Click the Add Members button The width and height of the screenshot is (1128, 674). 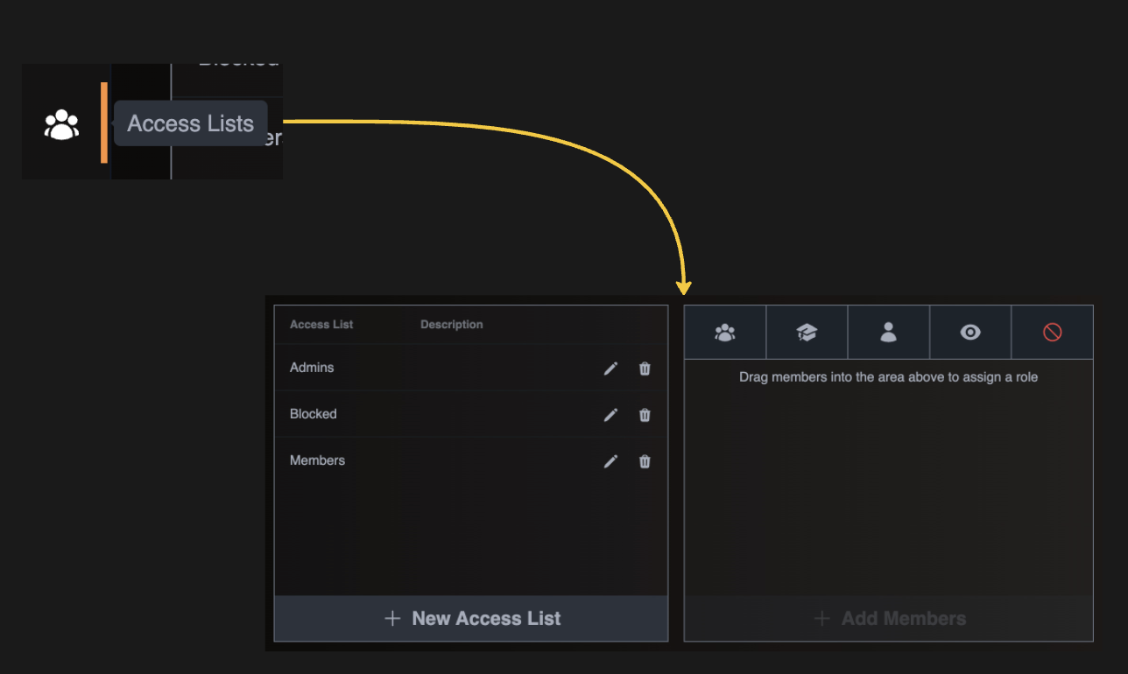click(x=888, y=619)
